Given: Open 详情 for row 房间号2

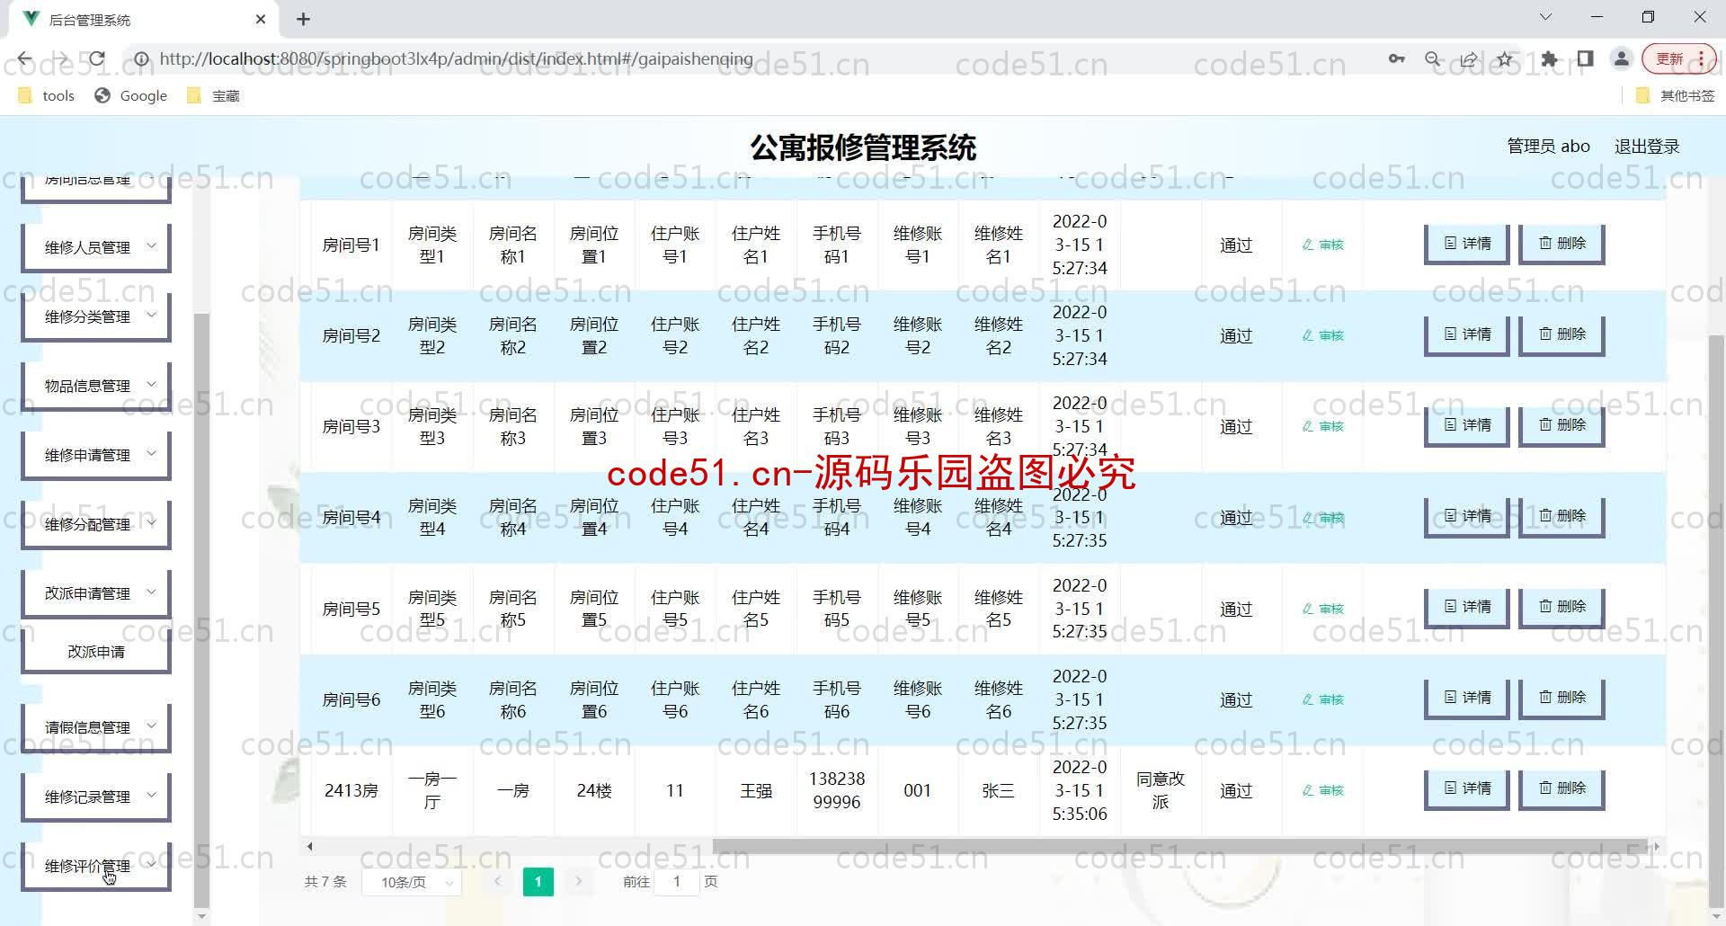Looking at the screenshot, I should 1467,334.
